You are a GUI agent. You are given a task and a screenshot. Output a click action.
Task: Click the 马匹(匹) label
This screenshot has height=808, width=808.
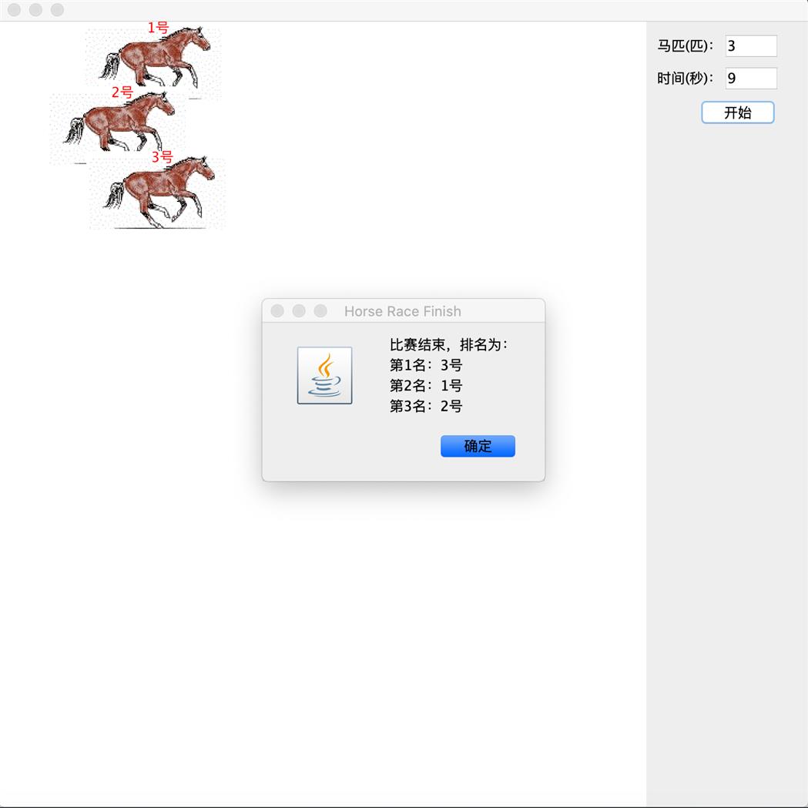point(686,46)
